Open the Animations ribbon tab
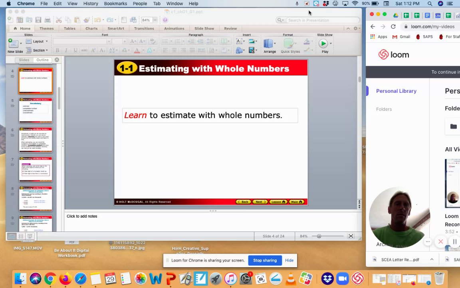The image size is (460, 288). (174, 28)
